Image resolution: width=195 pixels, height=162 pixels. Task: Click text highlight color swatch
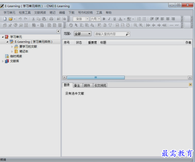(129, 19)
